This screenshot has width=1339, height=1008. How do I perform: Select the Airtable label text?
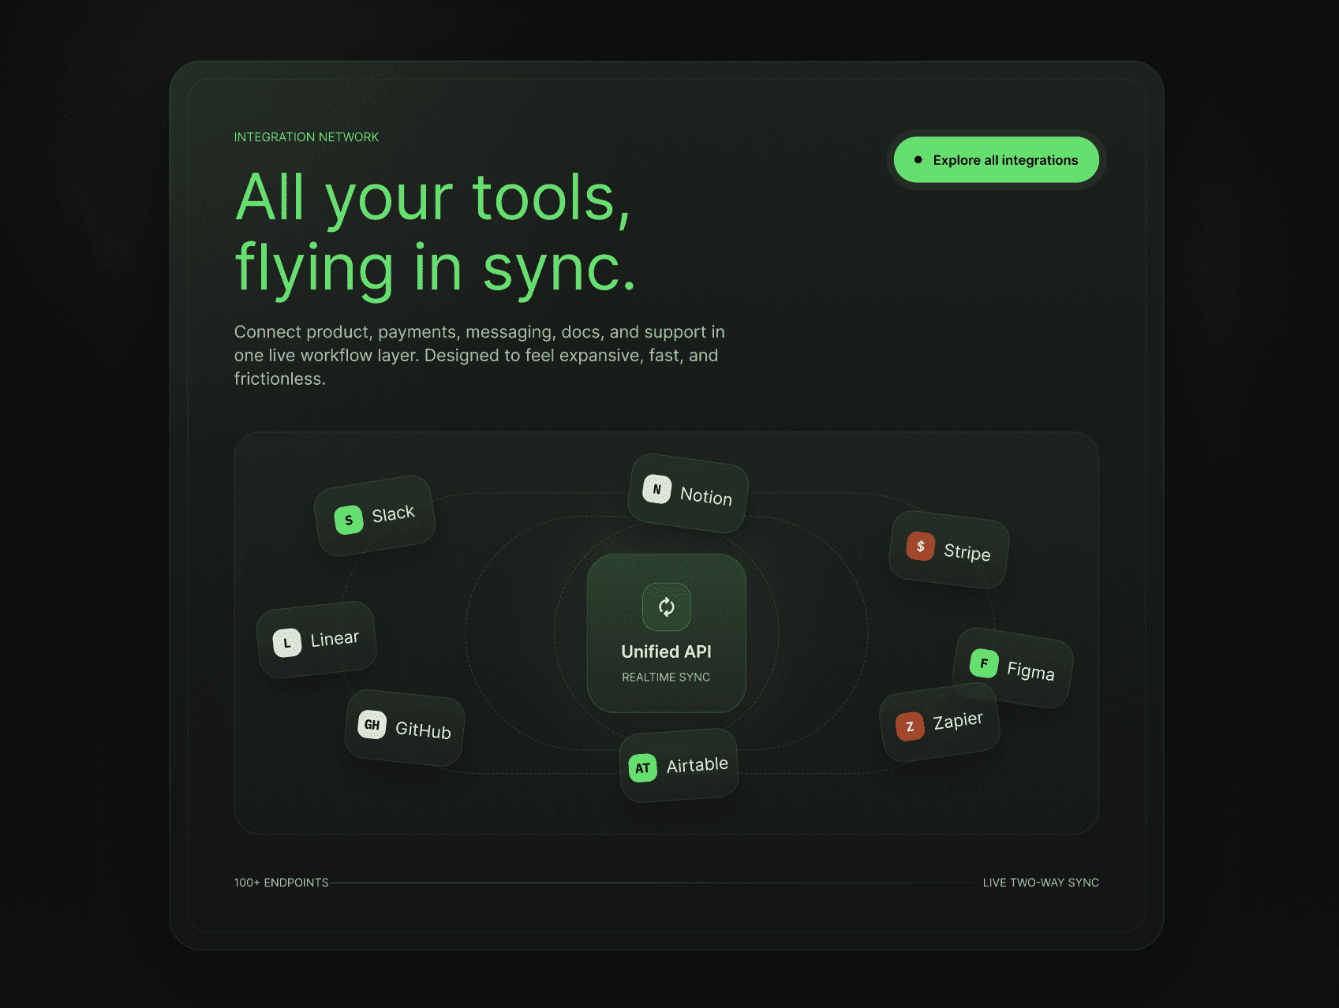pos(698,765)
